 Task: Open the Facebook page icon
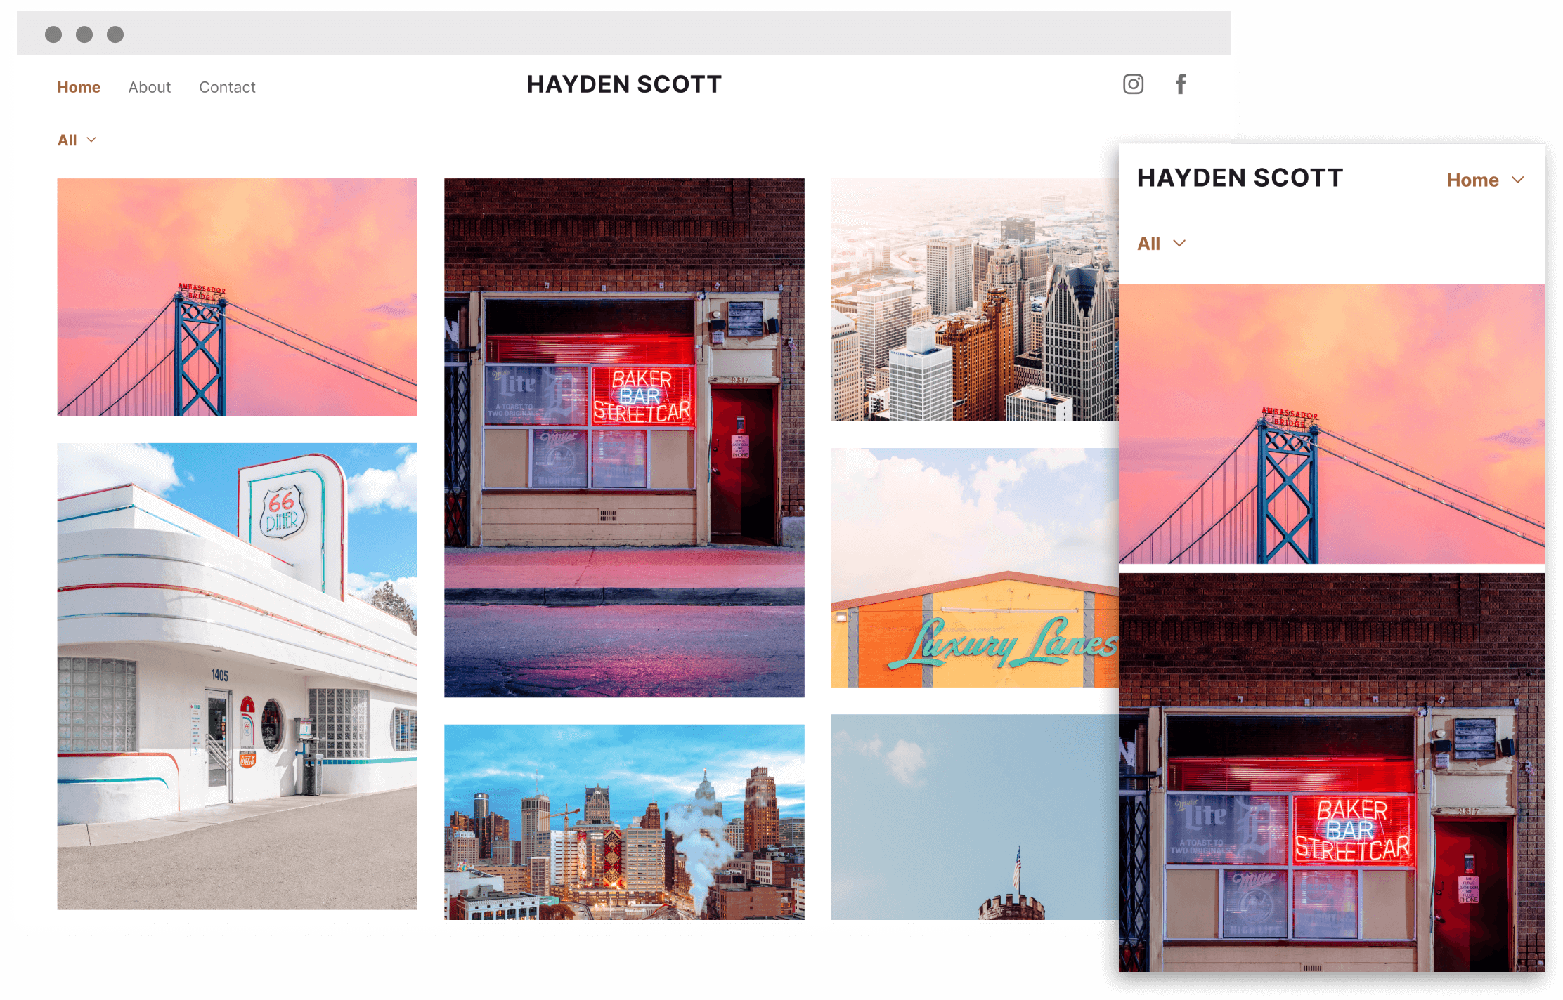pyautogui.click(x=1181, y=84)
